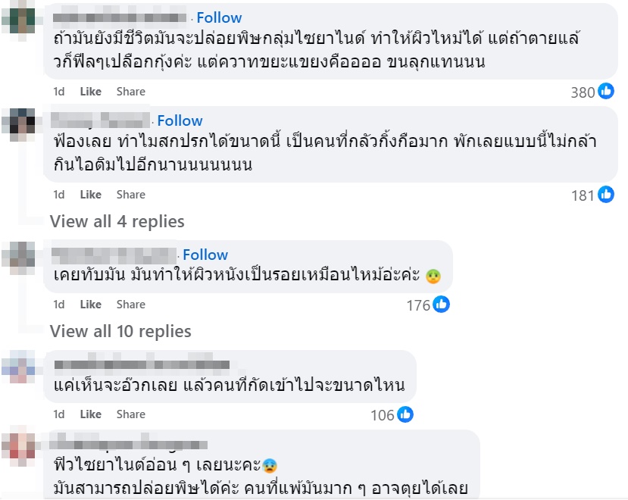The width and height of the screenshot is (628, 500).
Task: Open the bottom commenter's profile avatar
Action: pyautogui.click(x=20, y=446)
